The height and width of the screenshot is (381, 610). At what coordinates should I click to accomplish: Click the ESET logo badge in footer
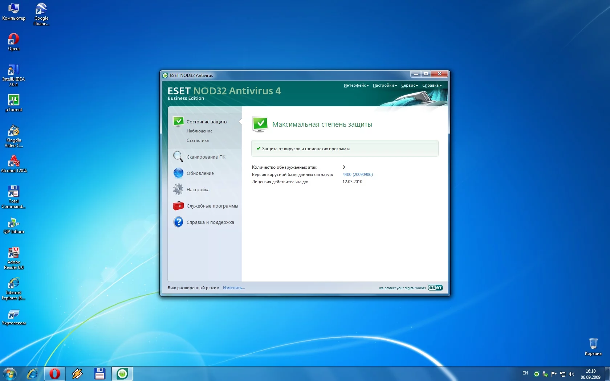pyautogui.click(x=435, y=288)
